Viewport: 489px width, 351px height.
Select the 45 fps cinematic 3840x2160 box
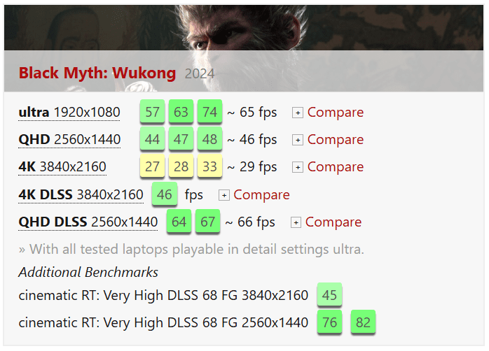click(x=330, y=294)
